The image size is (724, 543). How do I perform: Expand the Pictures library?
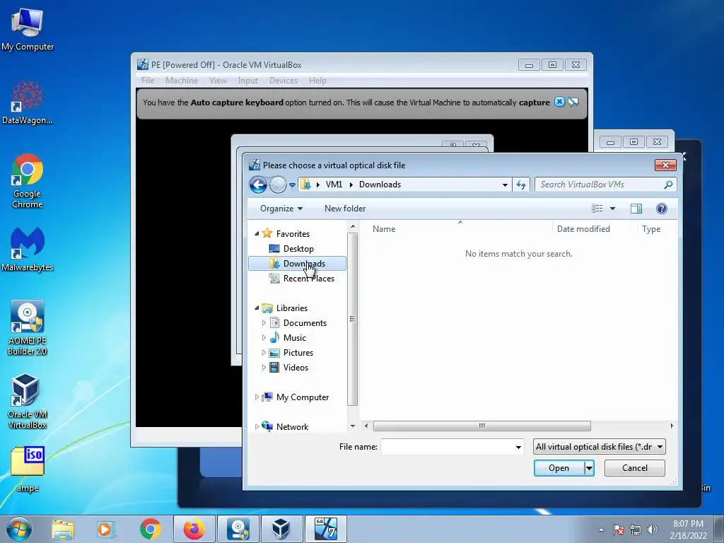pyautogui.click(x=264, y=352)
